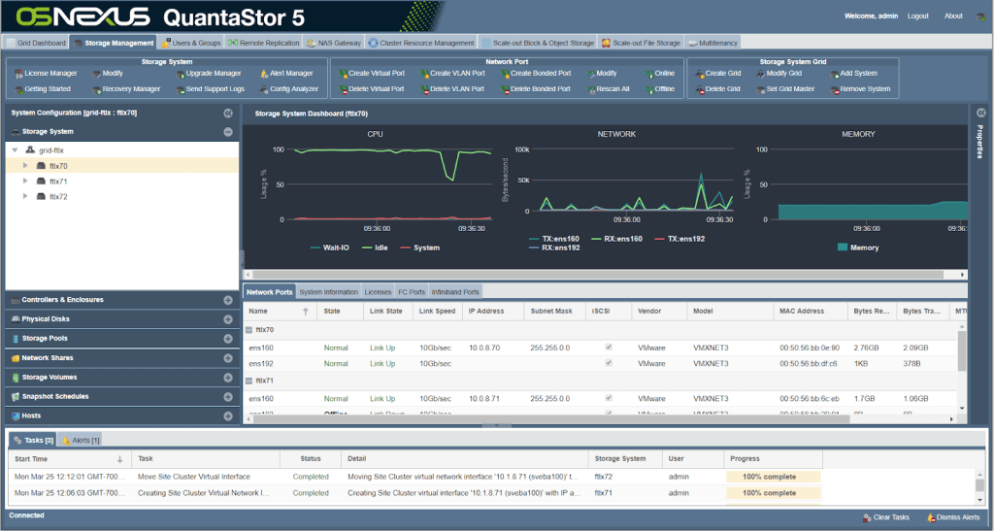Sort by Name column header
Image resolution: width=994 pixels, height=531 pixels.
point(279,311)
